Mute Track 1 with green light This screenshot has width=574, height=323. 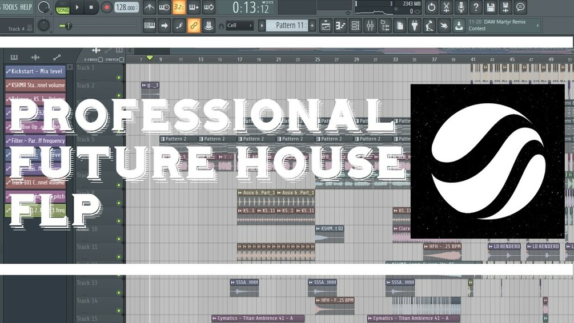pyautogui.click(x=119, y=78)
